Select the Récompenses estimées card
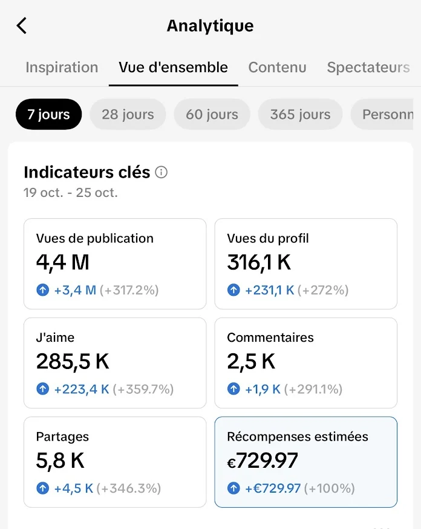 306,462
